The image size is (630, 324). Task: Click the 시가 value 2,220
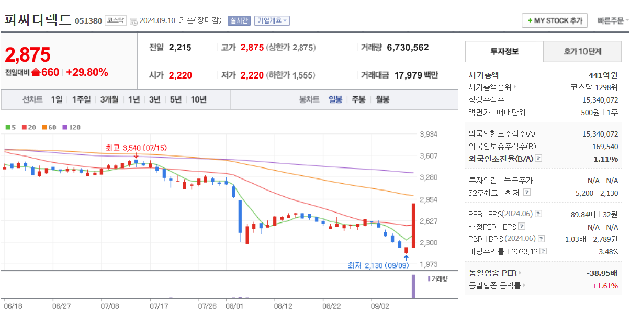181,75
